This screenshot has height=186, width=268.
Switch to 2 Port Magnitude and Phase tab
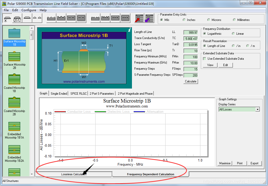click(135, 94)
